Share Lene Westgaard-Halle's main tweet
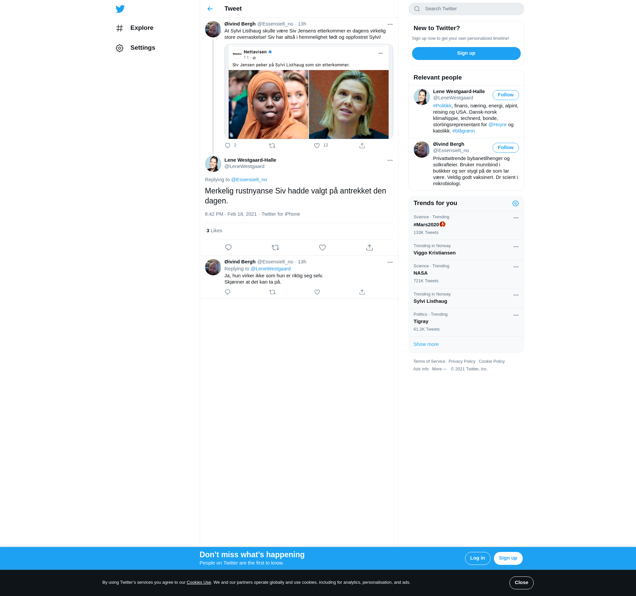The width and height of the screenshot is (636, 596). click(369, 247)
